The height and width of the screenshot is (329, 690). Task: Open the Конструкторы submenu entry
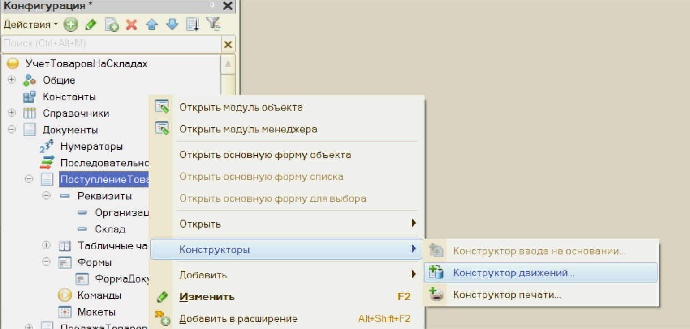click(x=286, y=249)
